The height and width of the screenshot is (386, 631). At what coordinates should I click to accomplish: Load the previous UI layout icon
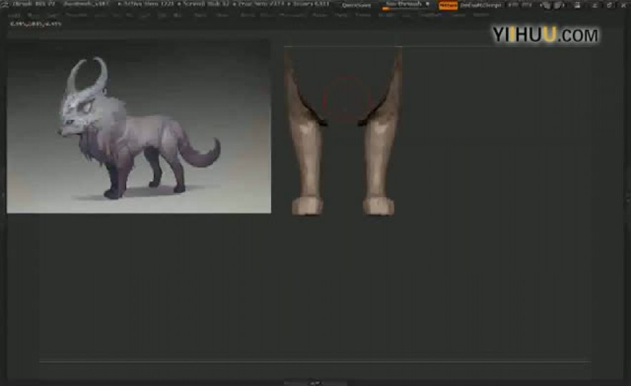click(546, 6)
